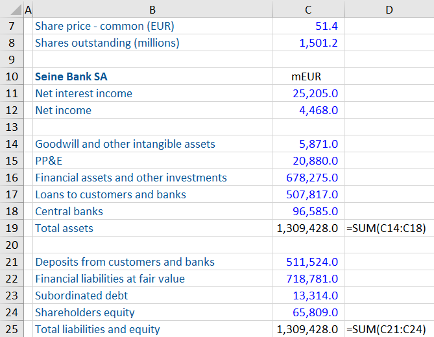Click the mEUR units cell
The height and width of the screenshot is (337, 434).
[x=308, y=76]
